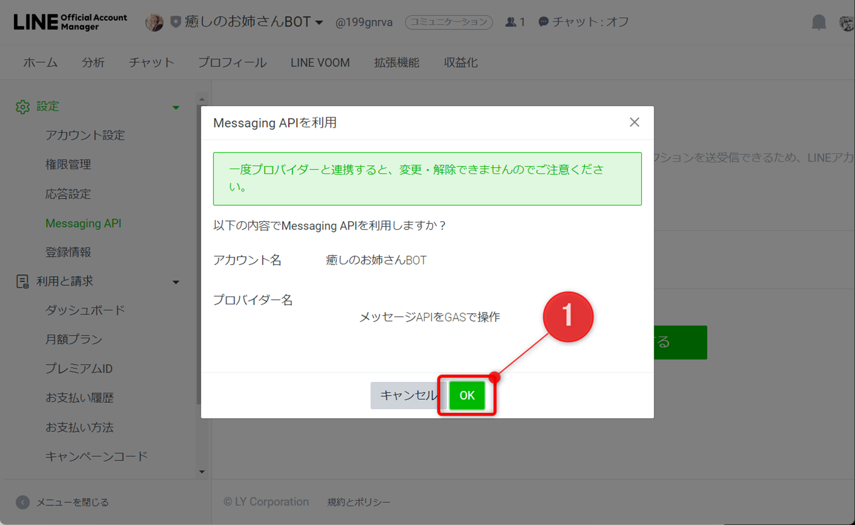The height and width of the screenshot is (525, 855).
Task: Click the shield badge beside the account name
Action: click(x=175, y=22)
